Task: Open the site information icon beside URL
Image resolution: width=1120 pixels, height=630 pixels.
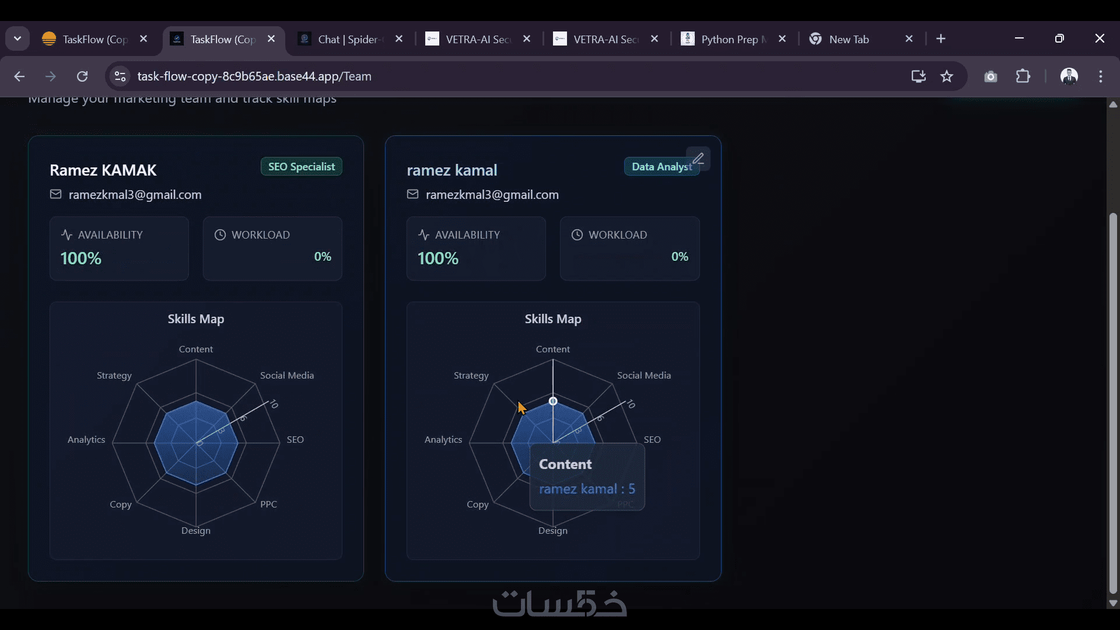Action: point(120,76)
